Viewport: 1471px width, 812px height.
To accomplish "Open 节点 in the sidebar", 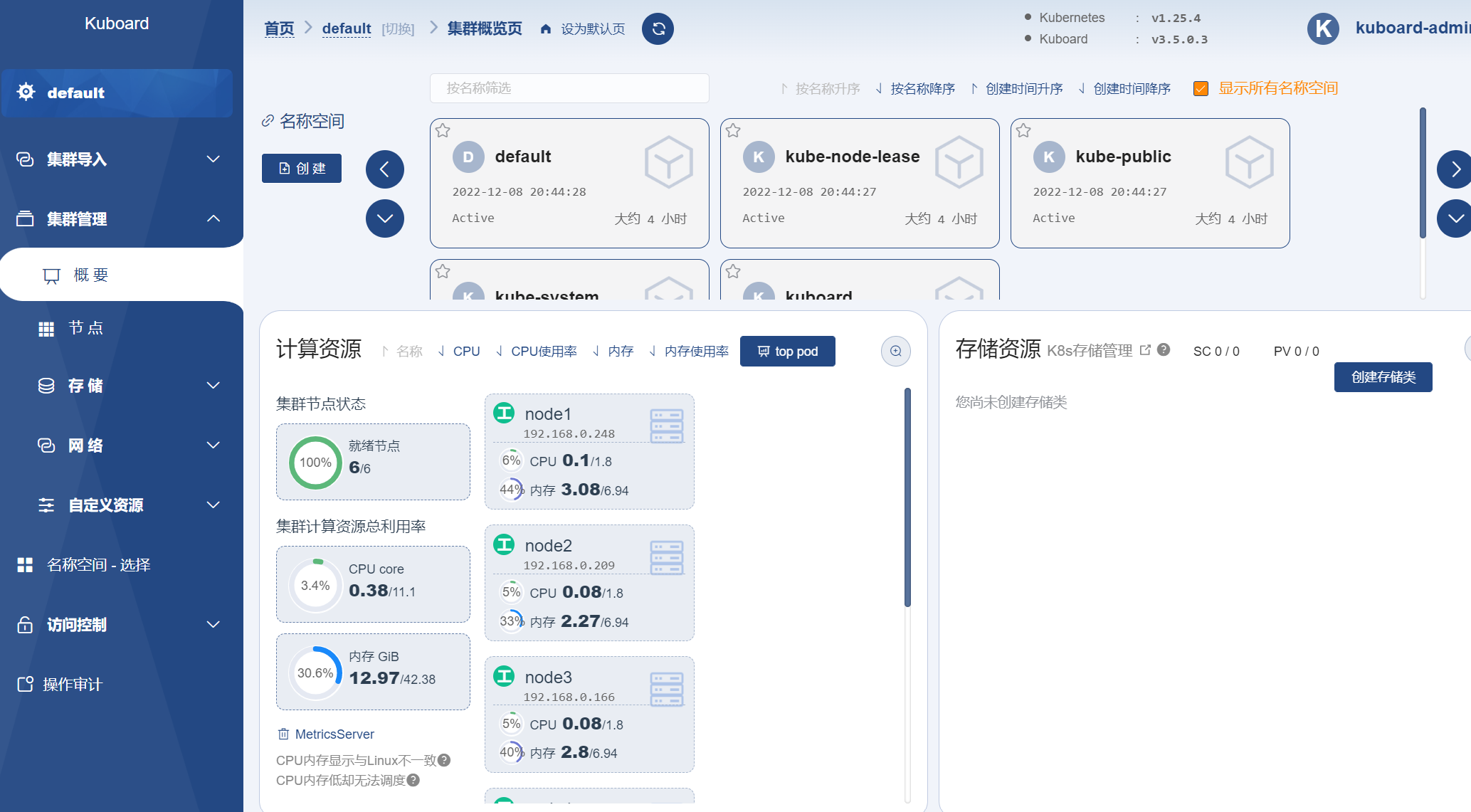I will point(85,328).
